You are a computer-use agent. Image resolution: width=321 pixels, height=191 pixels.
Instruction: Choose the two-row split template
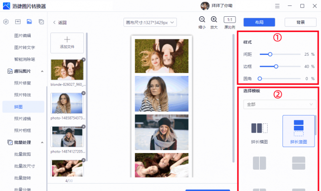pos(298,163)
